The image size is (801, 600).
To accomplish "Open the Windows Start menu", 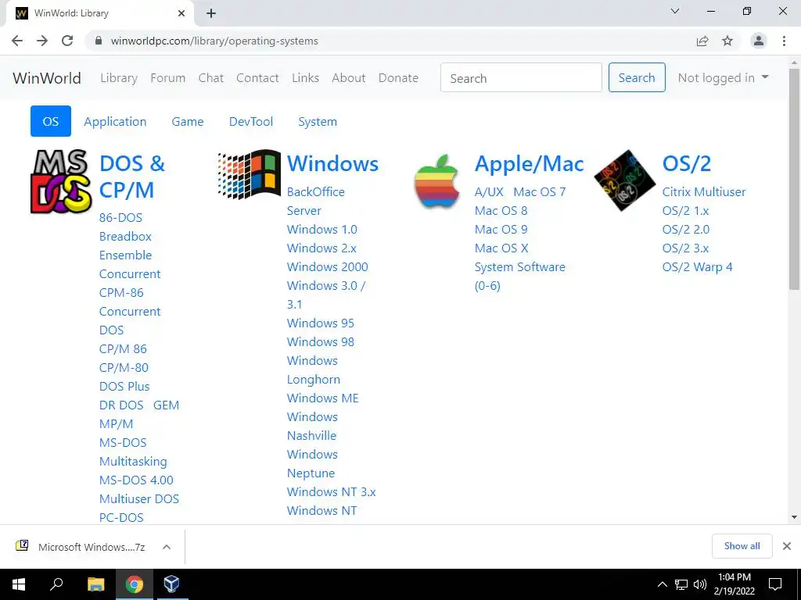I will 19,584.
